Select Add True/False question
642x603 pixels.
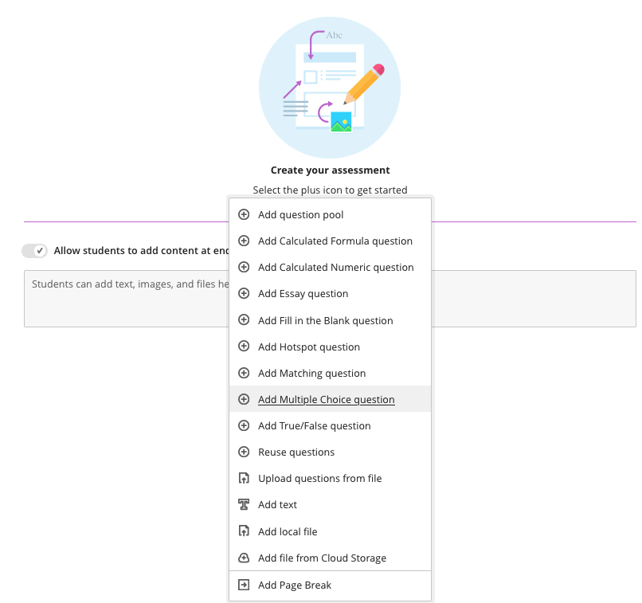[315, 425]
